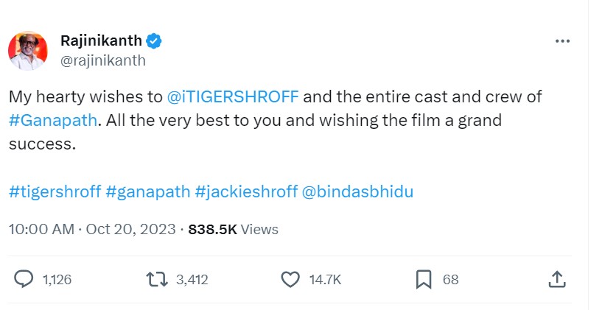Open the lowercase #ganapath hashtag

pyautogui.click(x=147, y=192)
